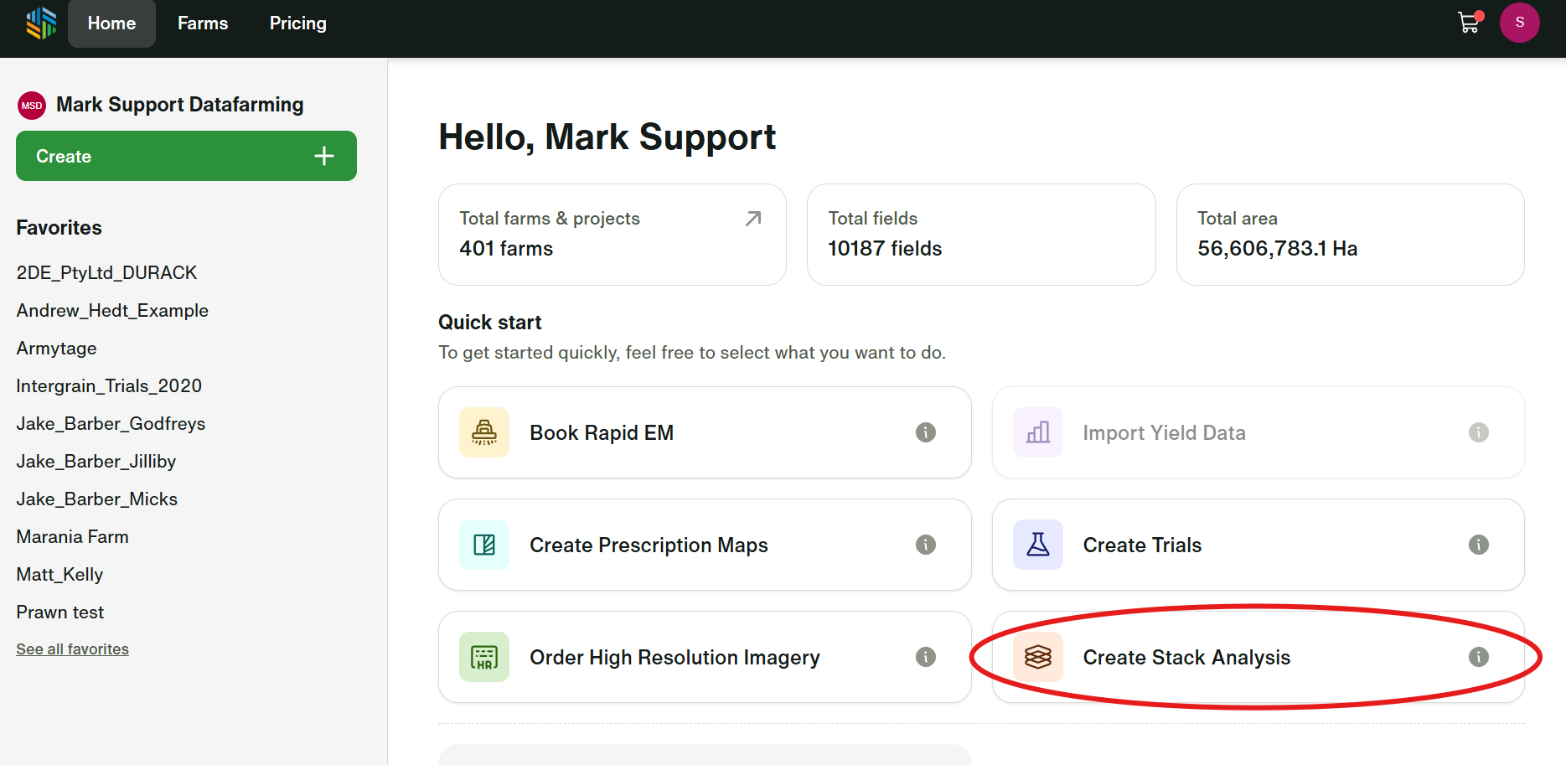Screen dimensions: 1566x765
Task: Click the Book Rapid EM info icon
Action: tap(925, 432)
